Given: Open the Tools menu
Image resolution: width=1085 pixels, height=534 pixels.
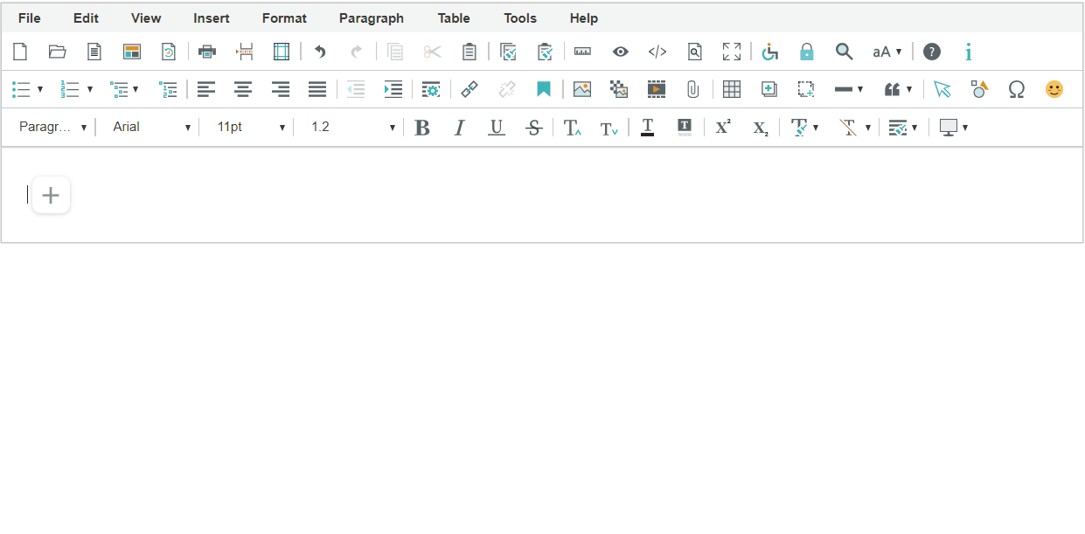Looking at the screenshot, I should 520,18.
